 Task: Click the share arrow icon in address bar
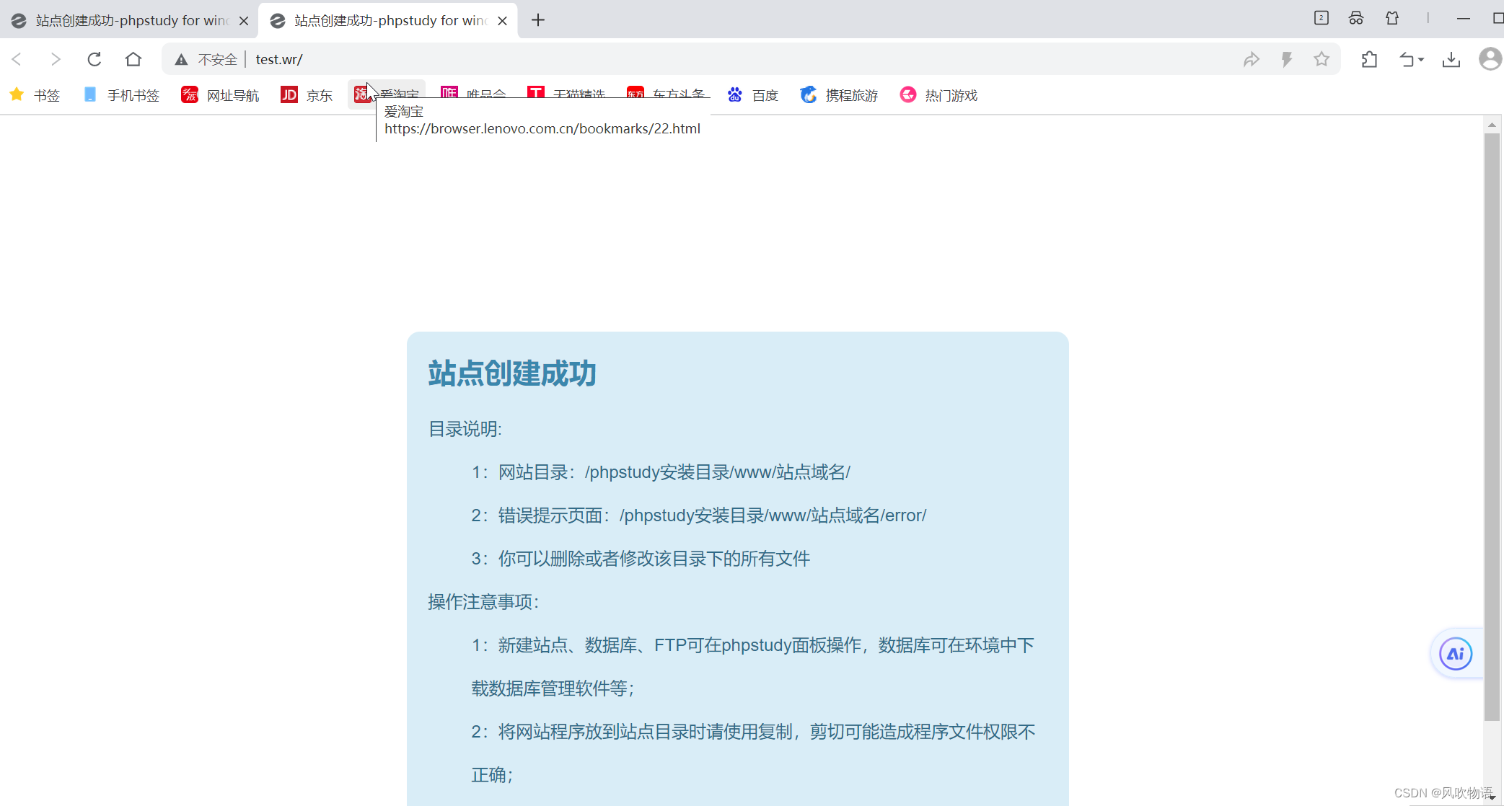[1252, 59]
